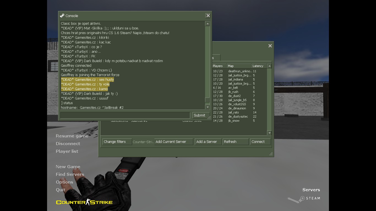Screen dimensions: 376x211
Task: Sort servers by Map column
Action: pyautogui.click(x=239, y=66)
